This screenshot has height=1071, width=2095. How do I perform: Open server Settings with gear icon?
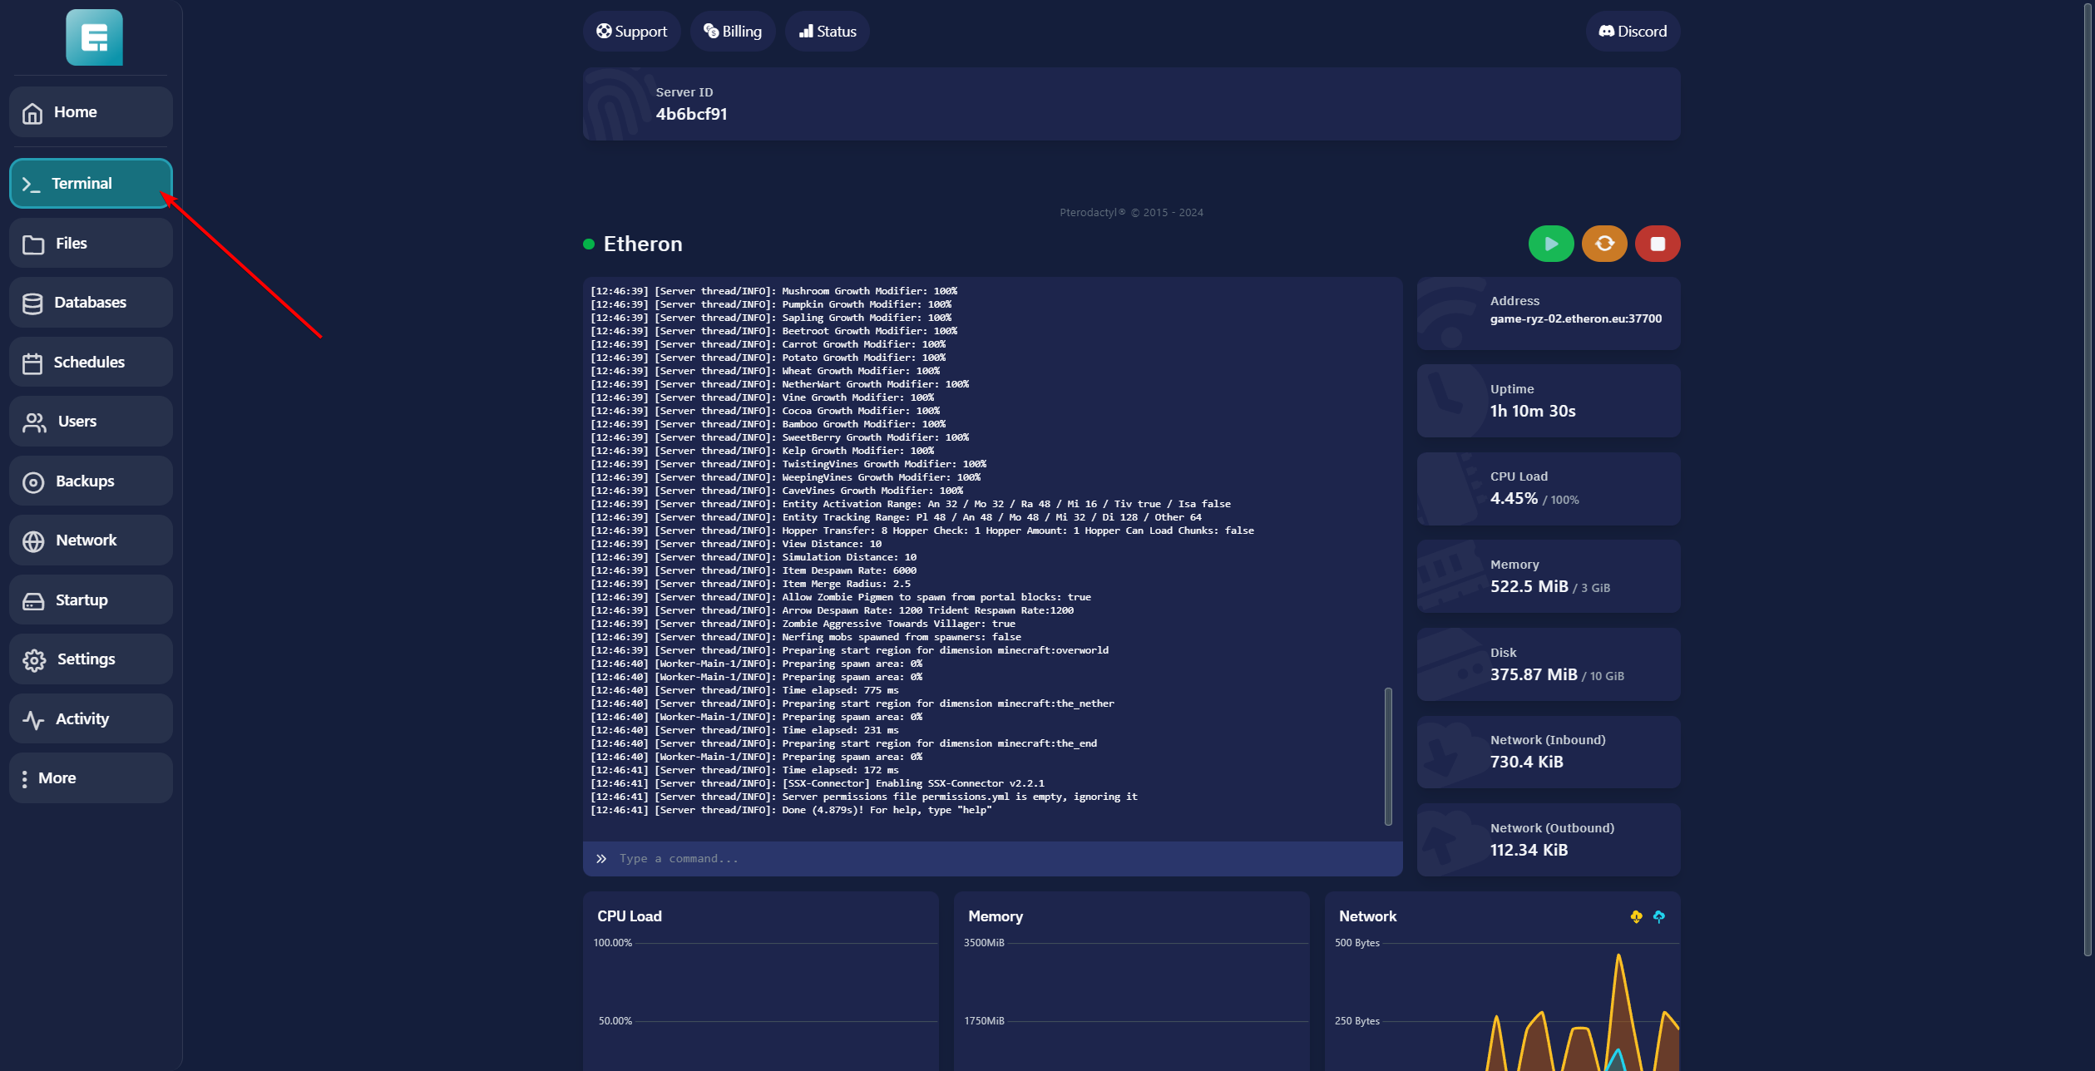click(x=91, y=659)
